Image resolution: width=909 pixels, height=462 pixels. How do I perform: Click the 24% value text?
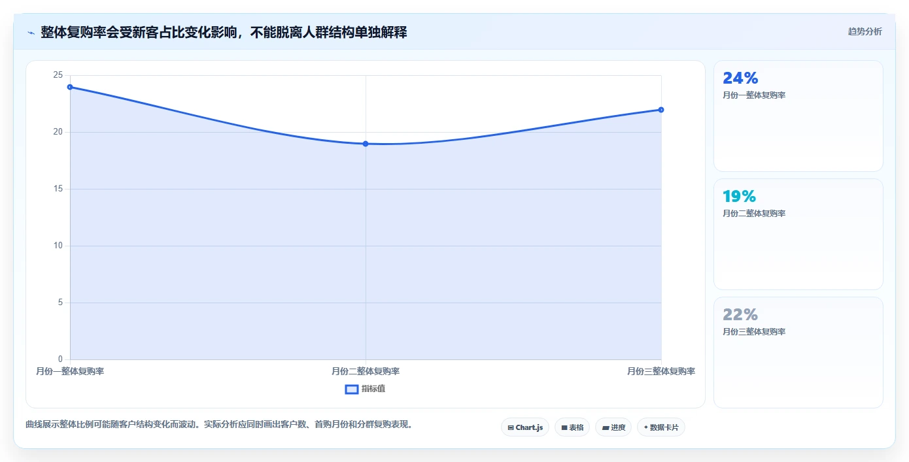tap(740, 78)
